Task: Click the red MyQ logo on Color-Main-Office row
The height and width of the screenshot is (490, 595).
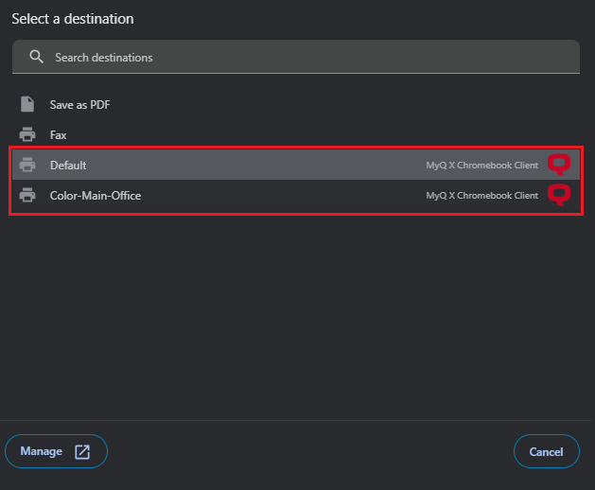Action: tap(560, 196)
